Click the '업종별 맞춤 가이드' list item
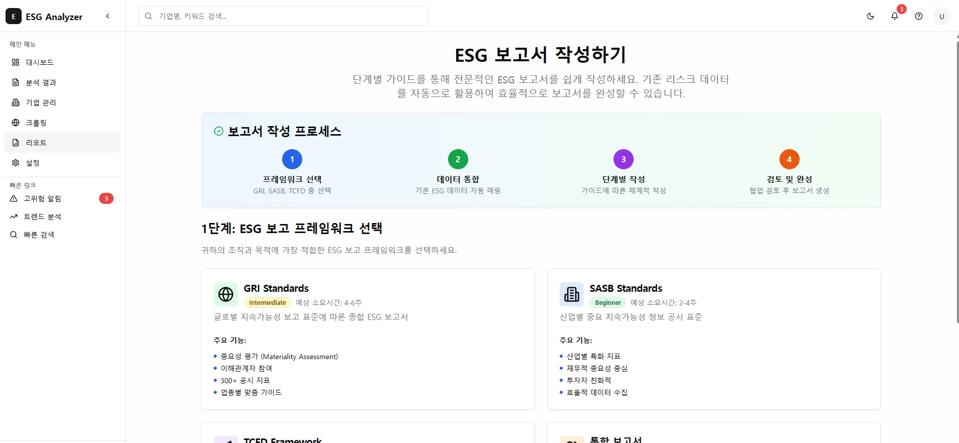The width and height of the screenshot is (959, 443). click(x=251, y=393)
